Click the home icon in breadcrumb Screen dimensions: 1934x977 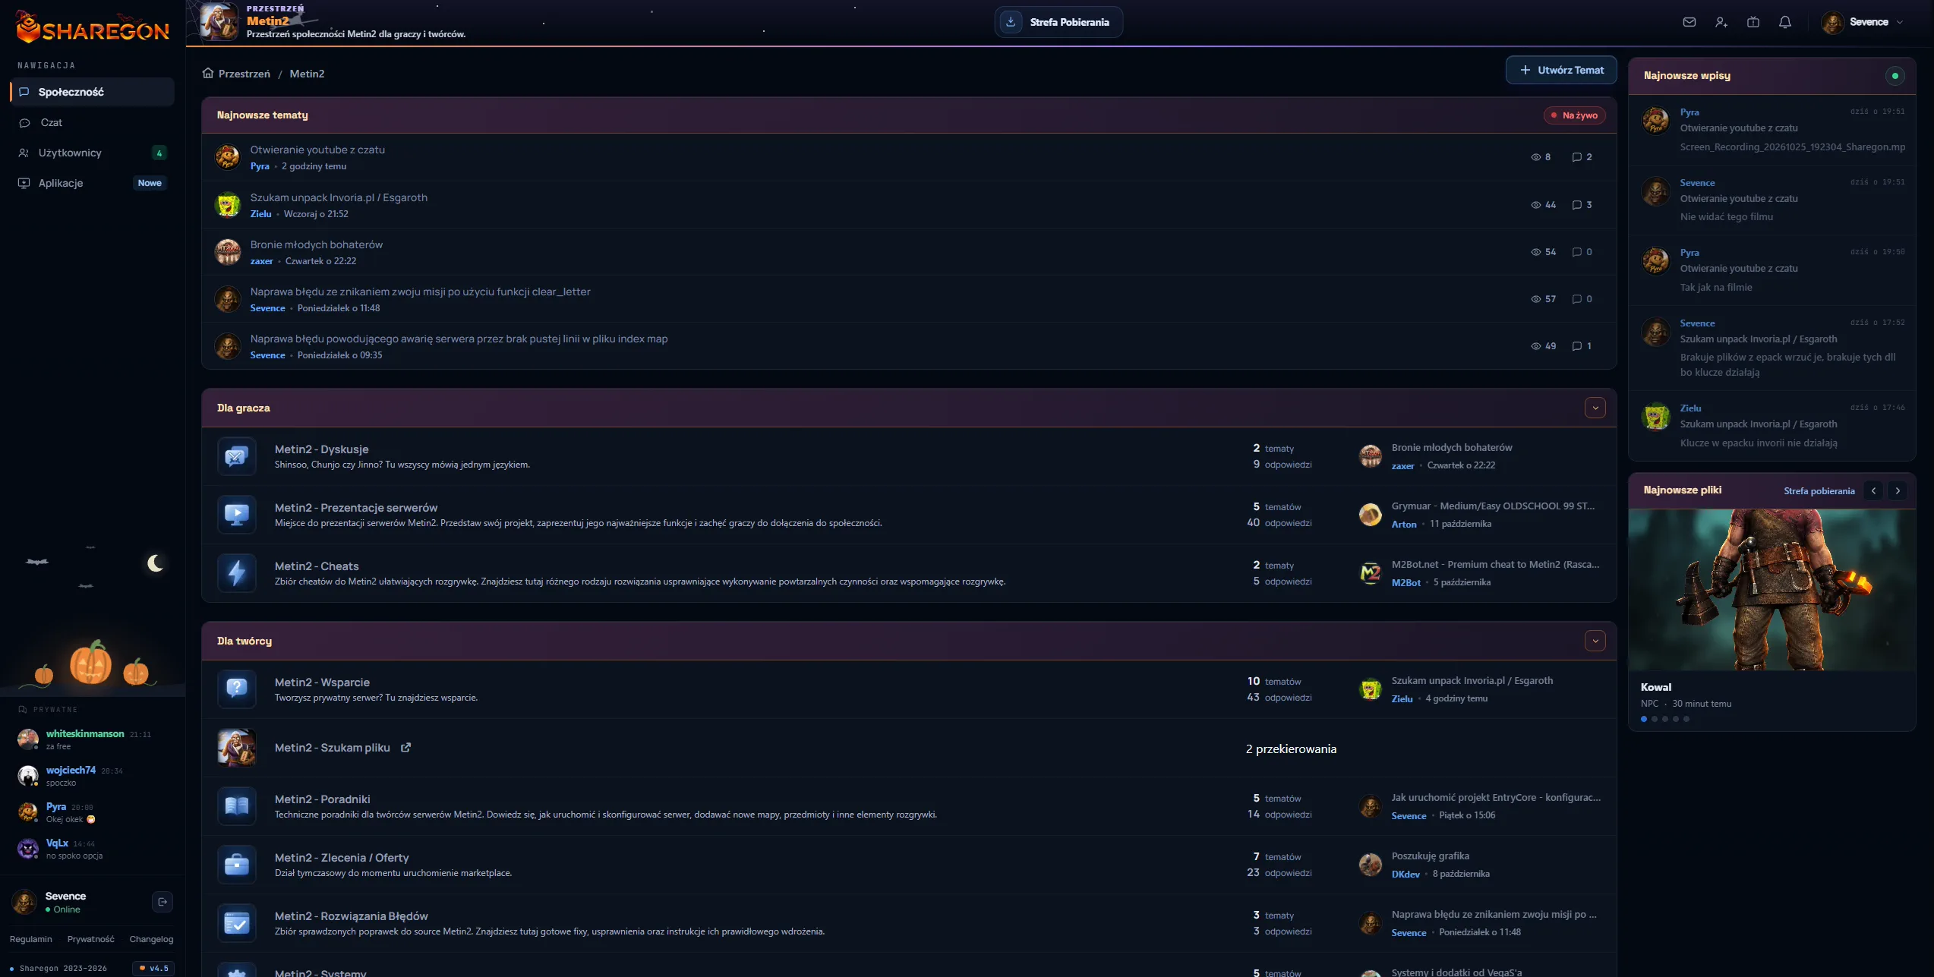[x=207, y=73]
